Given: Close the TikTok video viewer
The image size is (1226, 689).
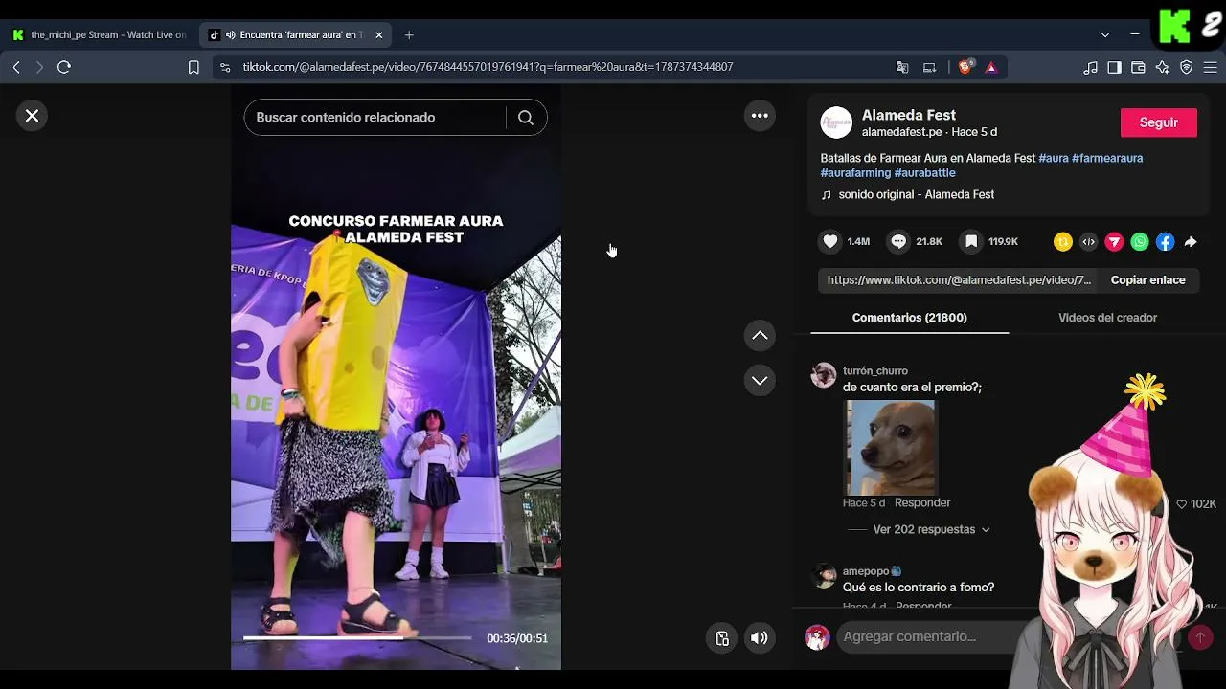Looking at the screenshot, I should coord(32,116).
